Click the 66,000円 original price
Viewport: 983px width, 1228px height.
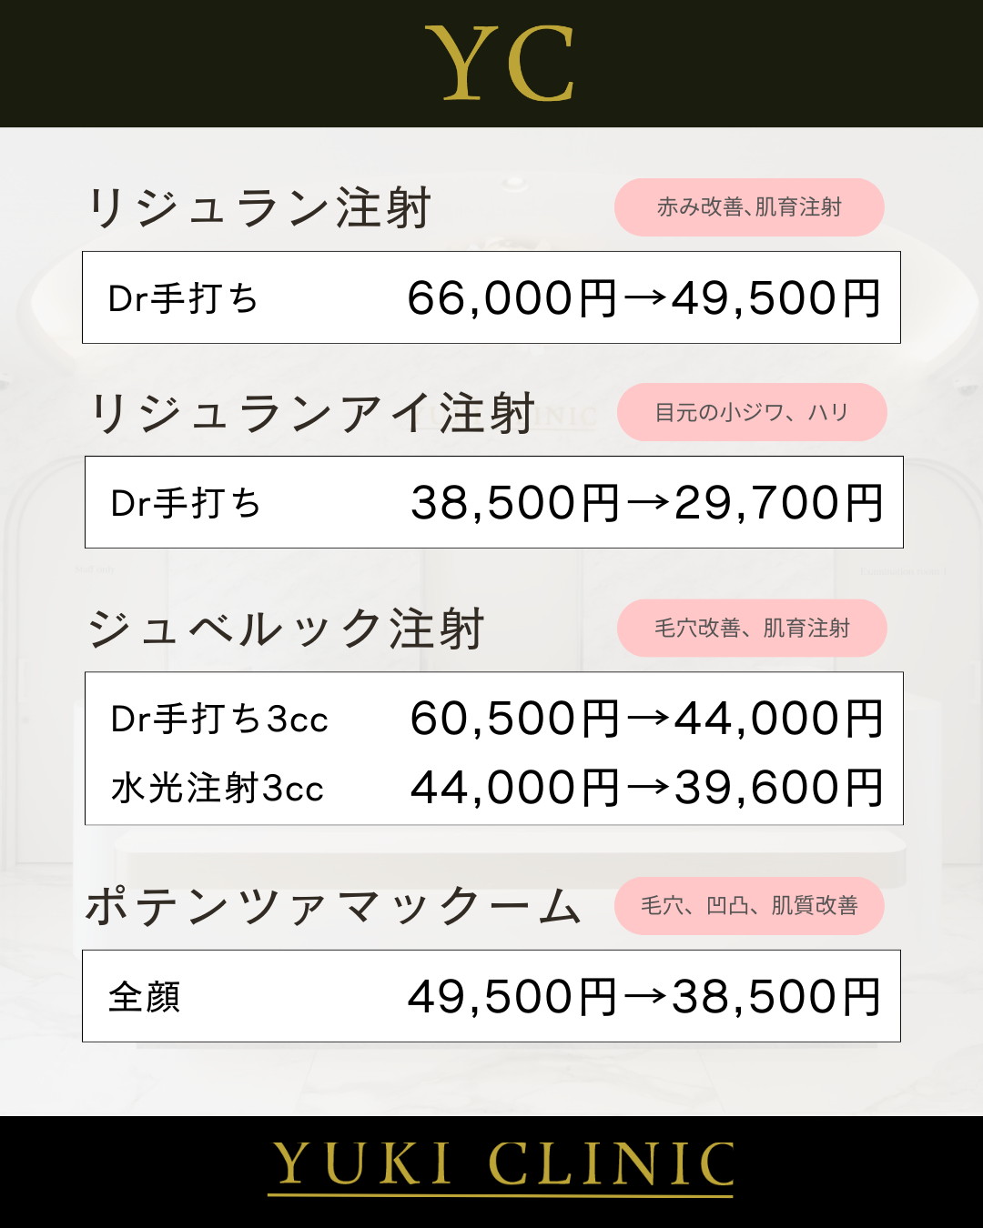(x=512, y=298)
